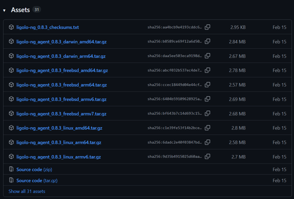The image size is (294, 199).
Task: Copy hash for freebsd_armv6 agent archive
Action: (207, 99)
